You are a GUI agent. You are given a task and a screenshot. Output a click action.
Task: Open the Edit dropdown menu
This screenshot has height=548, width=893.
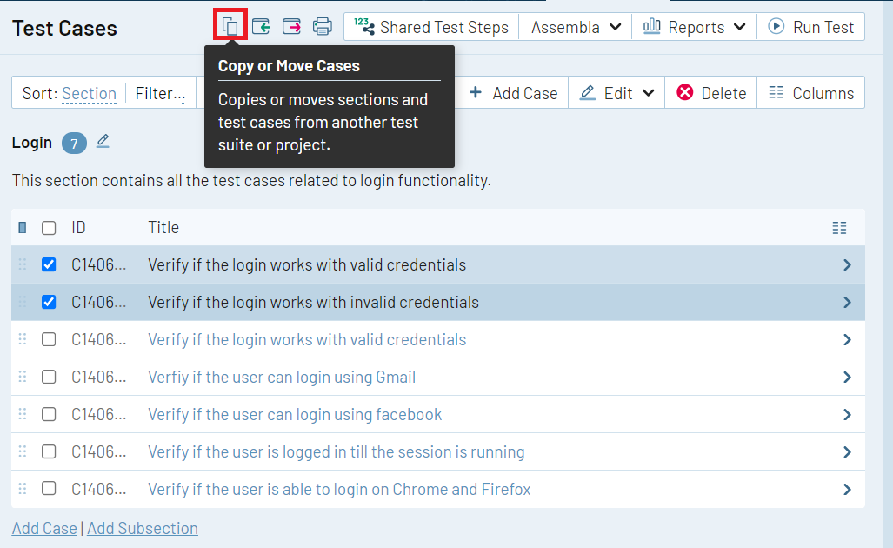616,93
